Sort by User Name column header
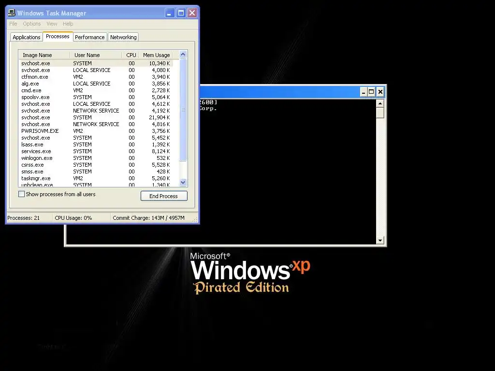This screenshot has width=495, height=371. coord(96,55)
